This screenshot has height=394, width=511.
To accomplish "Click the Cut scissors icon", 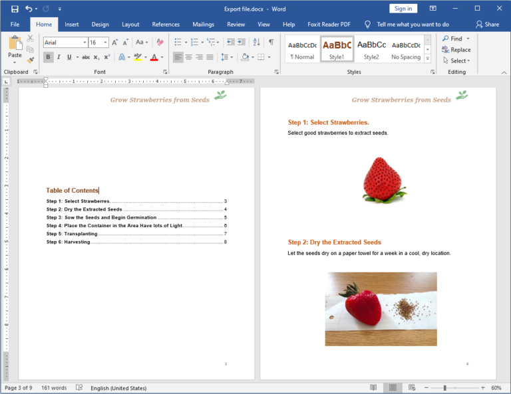I will (31, 39).
